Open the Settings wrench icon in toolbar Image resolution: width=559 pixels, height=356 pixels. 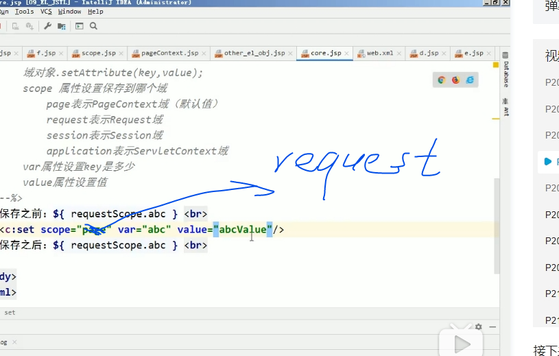click(x=47, y=26)
